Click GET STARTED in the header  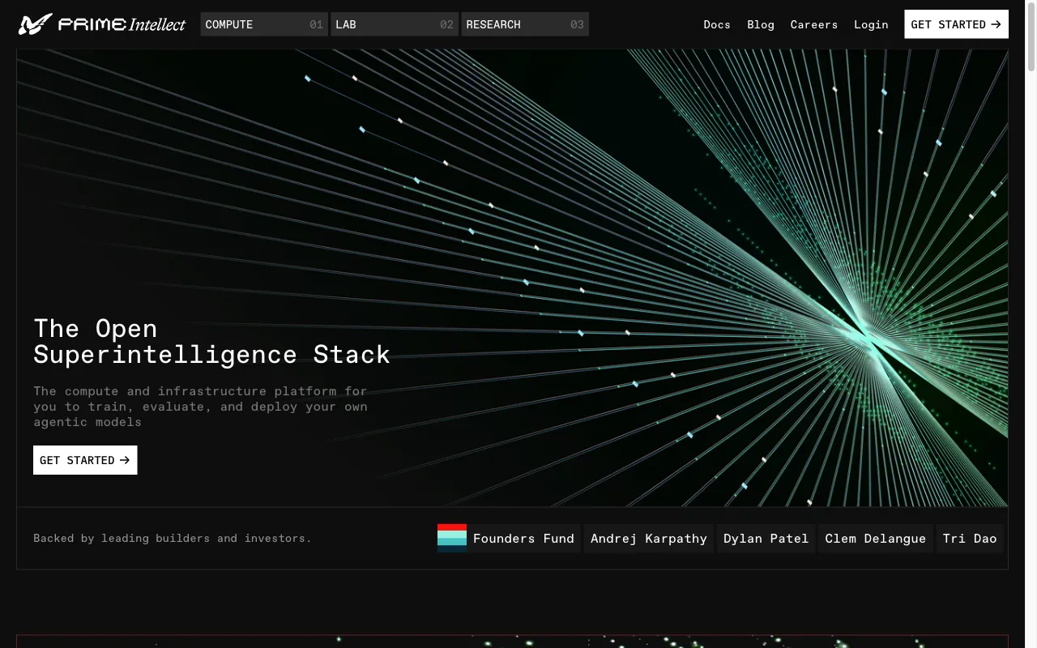tap(957, 24)
